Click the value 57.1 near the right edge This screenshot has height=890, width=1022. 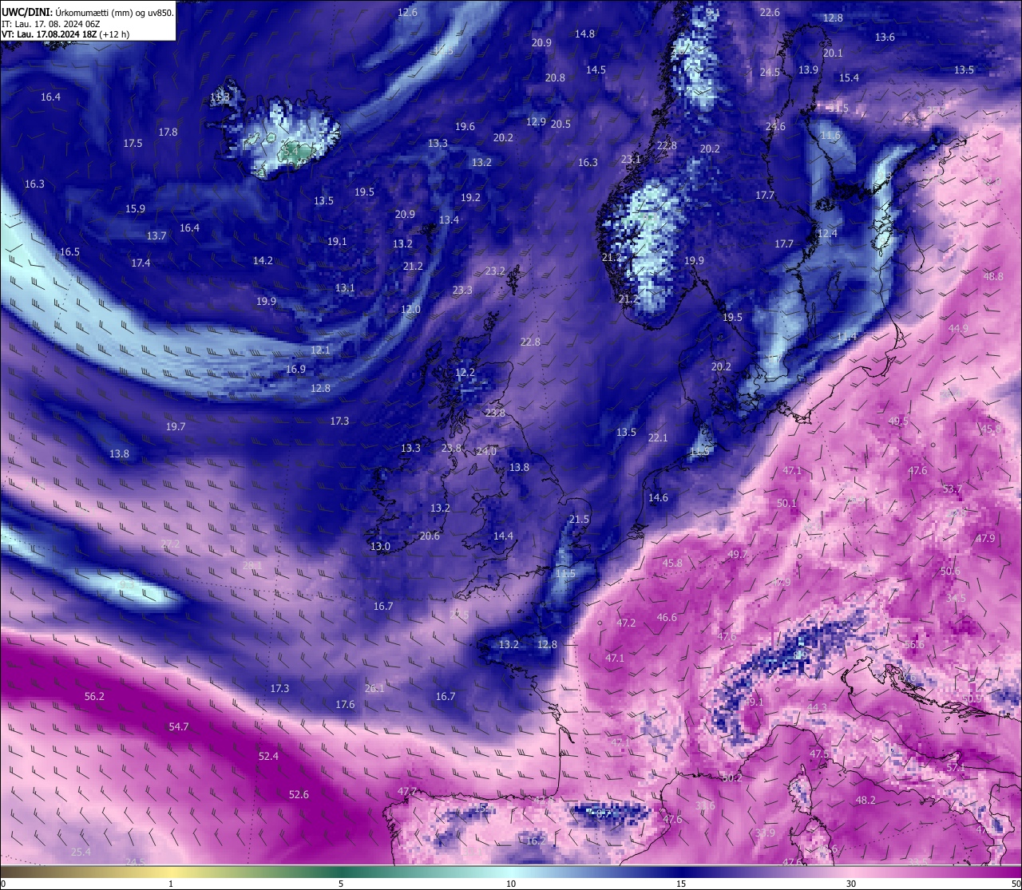[x=956, y=767]
